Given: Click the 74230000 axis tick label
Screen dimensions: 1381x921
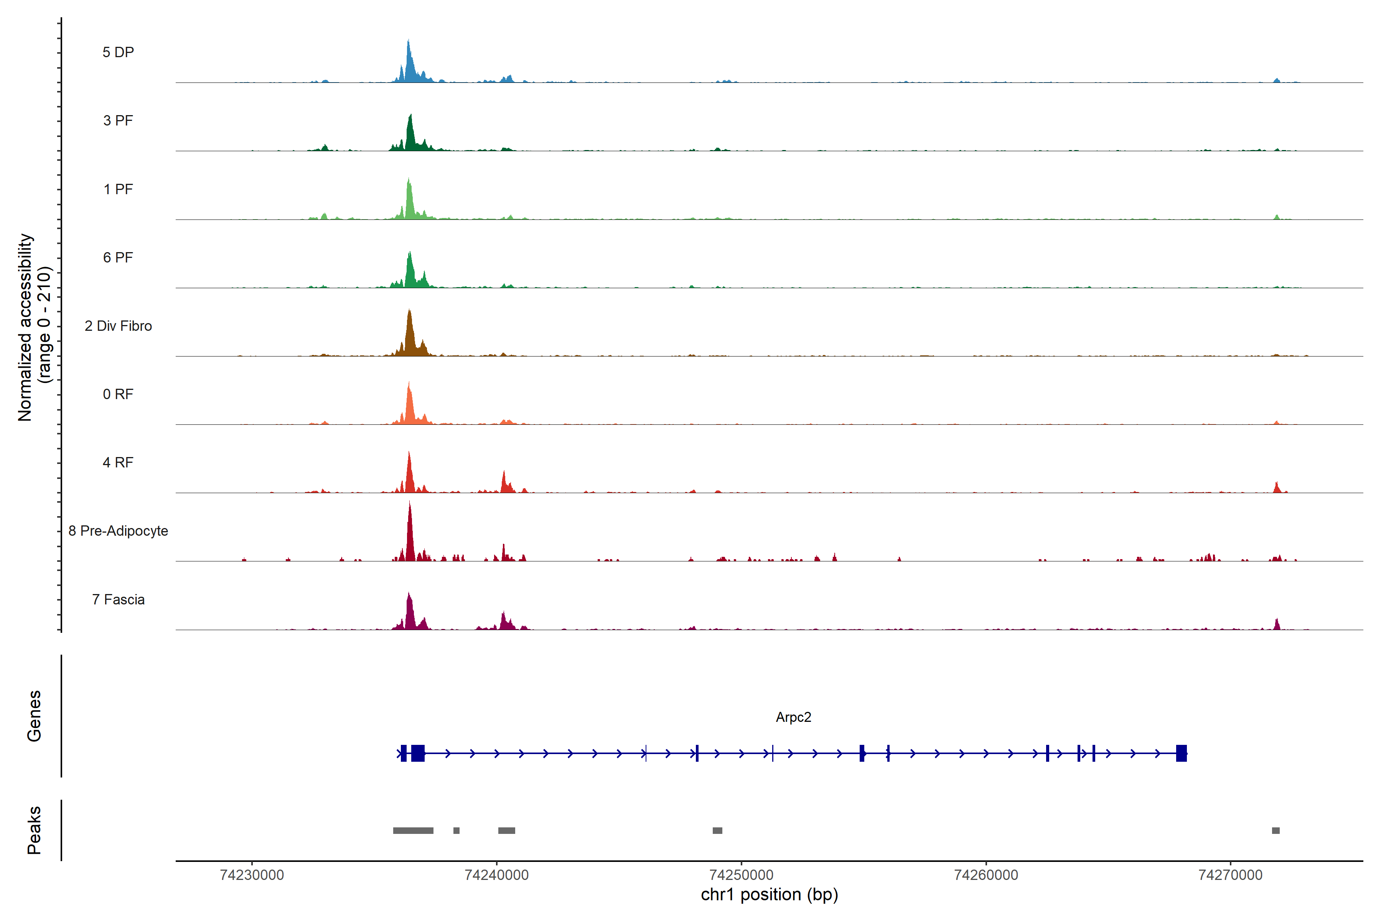Looking at the screenshot, I should tap(252, 875).
